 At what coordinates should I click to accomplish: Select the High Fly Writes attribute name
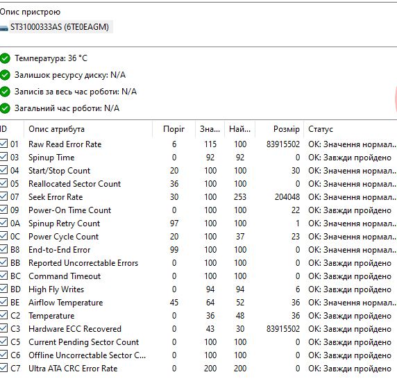click(x=56, y=289)
